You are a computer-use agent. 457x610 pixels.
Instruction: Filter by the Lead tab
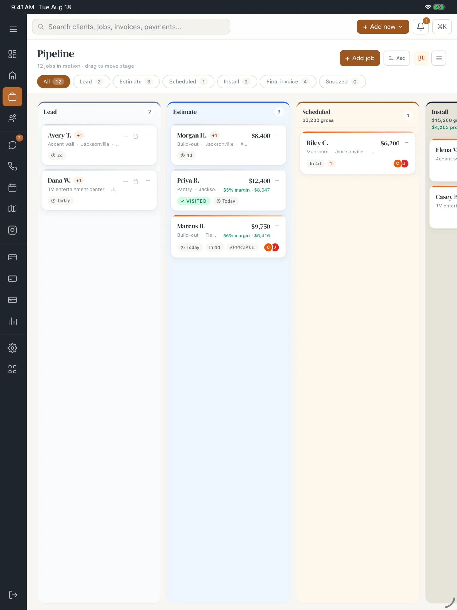tap(91, 81)
